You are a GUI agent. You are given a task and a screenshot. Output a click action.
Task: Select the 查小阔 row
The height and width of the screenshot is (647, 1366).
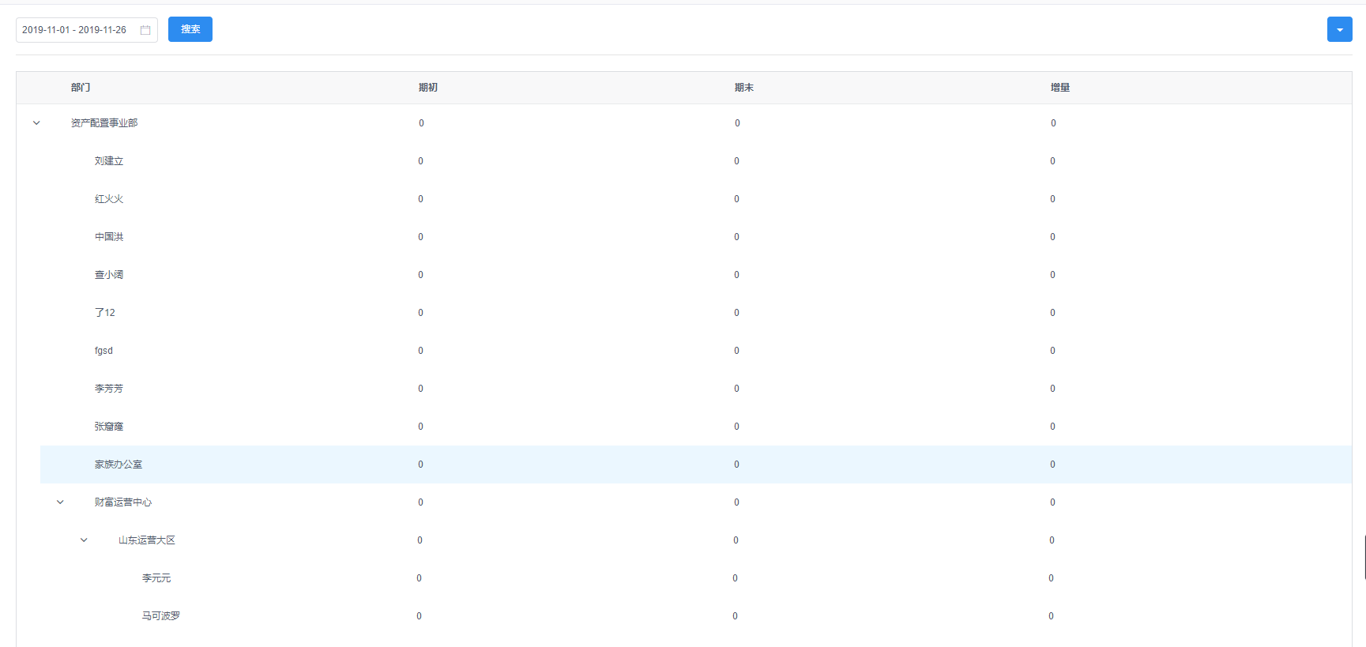(696, 275)
